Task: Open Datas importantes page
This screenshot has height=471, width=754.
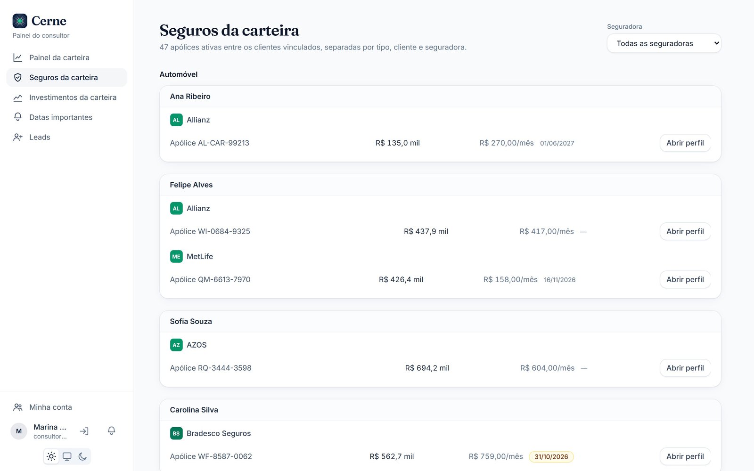Action: (66, 117)
